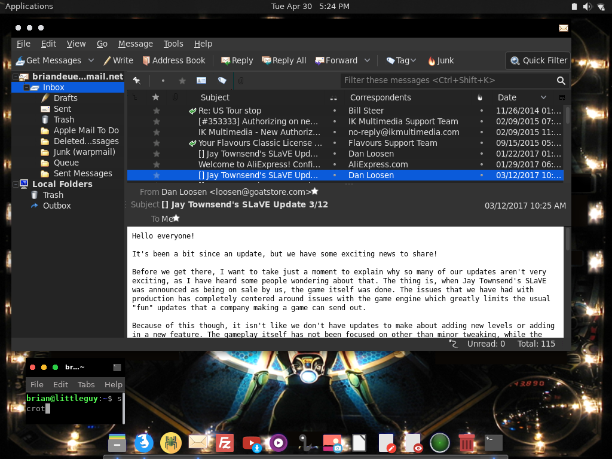612x459 pixels.
Task: Open the green radar app in dock
Action: coord(440,443)
